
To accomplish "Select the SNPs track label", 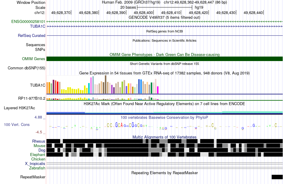I will point(40,49).
